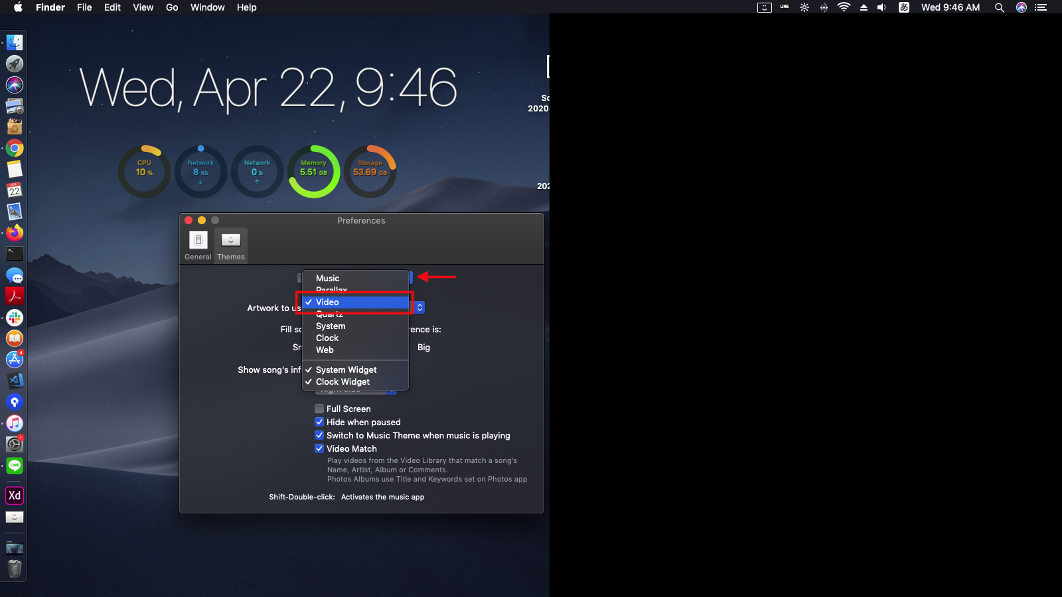Open Adobe Acrobat in the Dock

[x=15, y=296]
